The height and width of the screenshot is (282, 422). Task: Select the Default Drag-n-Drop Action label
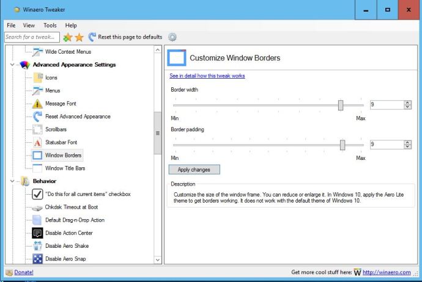75,220
